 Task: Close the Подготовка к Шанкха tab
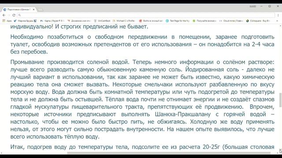pos(33,10)
